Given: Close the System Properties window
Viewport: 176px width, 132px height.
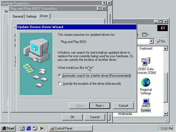Looking at the screenshot, I should pyautogui.click(x=109, y=3).
